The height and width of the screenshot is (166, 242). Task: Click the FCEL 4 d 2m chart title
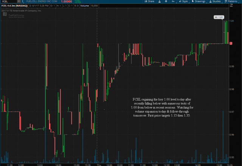(x=15, y=7)
